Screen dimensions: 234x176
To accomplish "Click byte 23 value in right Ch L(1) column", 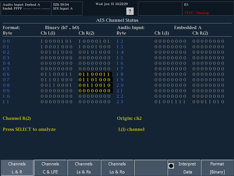I will 170,102.
